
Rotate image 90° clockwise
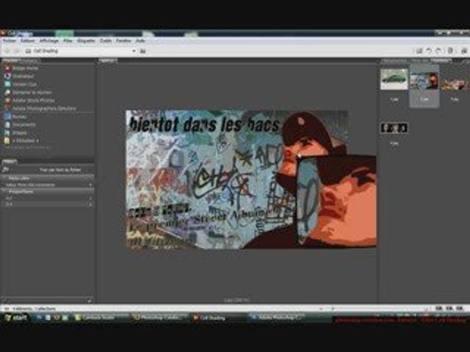439,51
